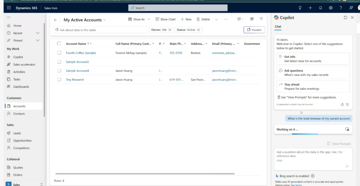The width and height of the screenshot is (360, 186).
Task: Open the Fourth Coffee (sample) account link
Action: [81, 53]
